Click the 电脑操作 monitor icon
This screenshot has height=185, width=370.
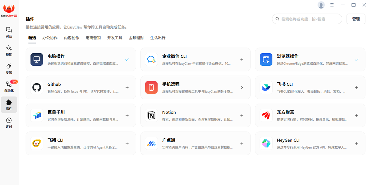coord(37,60)
